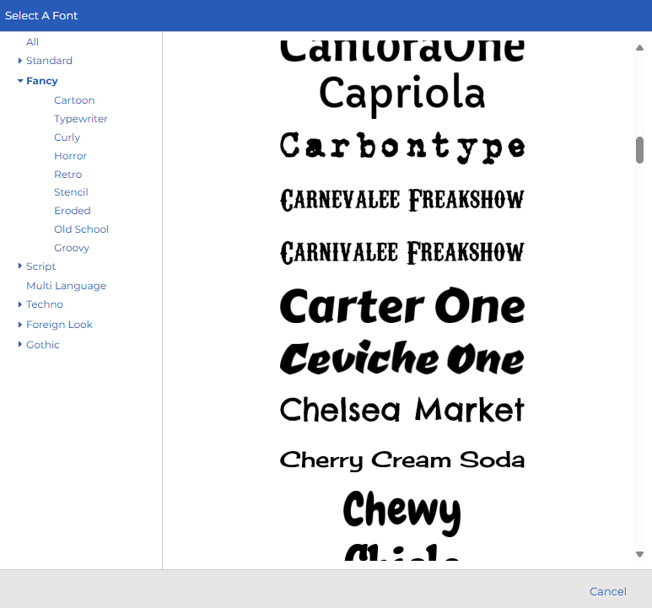The height and width of the screenshot is (608, 652).
Task: Select the CantoraOne font at top
Action: [x=401, y=50]
